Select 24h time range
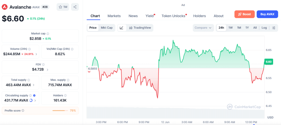Screen dimensions: 281x125 [221, 28]
